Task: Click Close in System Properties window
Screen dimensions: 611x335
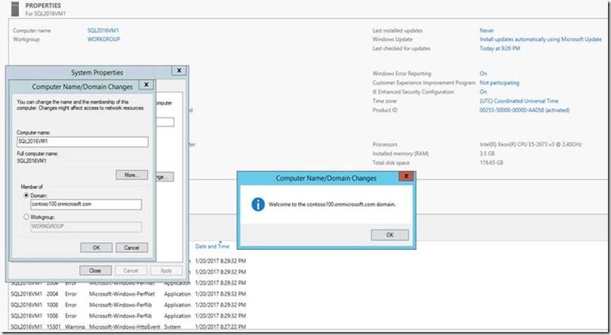Action: (x=96, y=270)
